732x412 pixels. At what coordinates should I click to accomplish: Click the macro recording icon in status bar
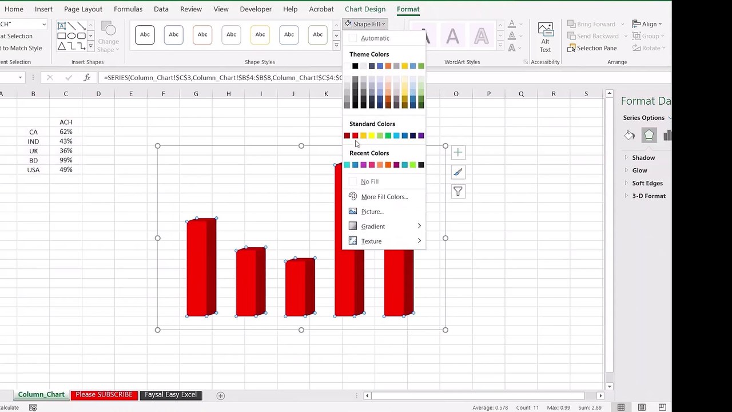point(33,407)
